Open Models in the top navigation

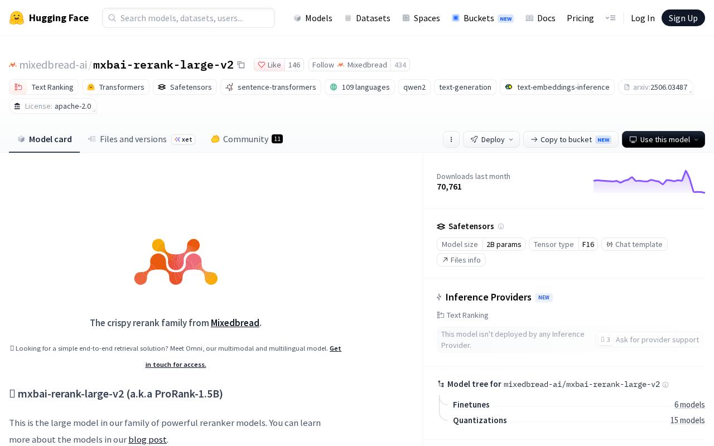tap(313, 18)
